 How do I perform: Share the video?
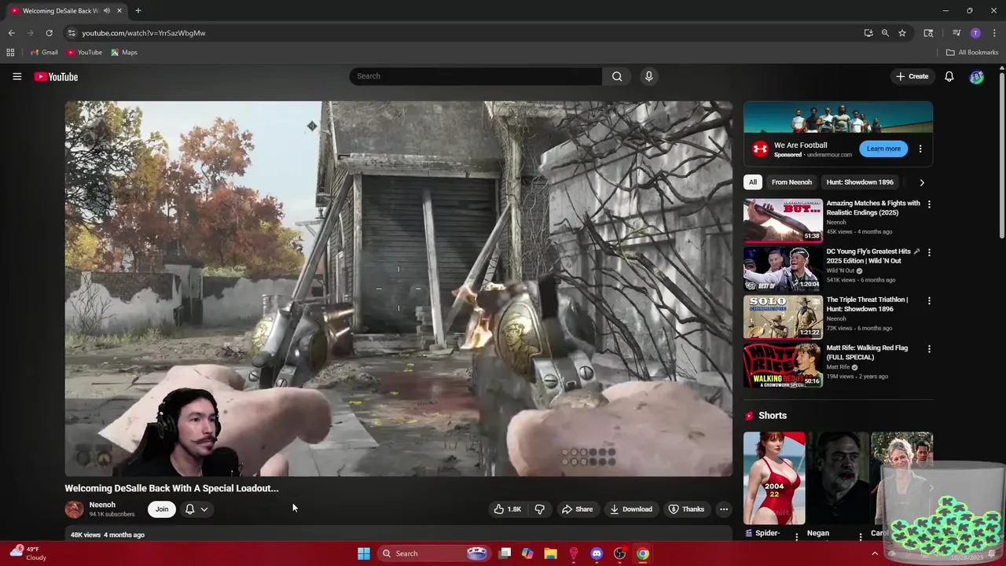578,509
